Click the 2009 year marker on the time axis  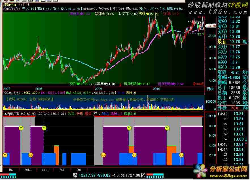98,89
